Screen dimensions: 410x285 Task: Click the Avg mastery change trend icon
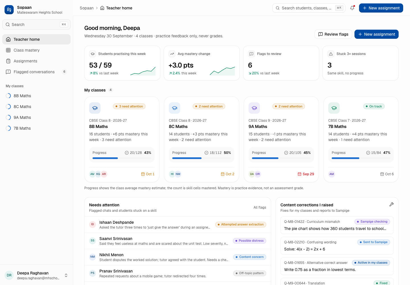[172, 54]
